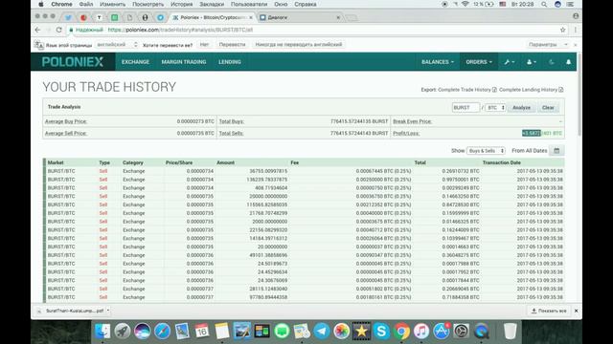Close the translation bar
The height and width of the screenshot is (344, 613).
click(x=575, y=45)
